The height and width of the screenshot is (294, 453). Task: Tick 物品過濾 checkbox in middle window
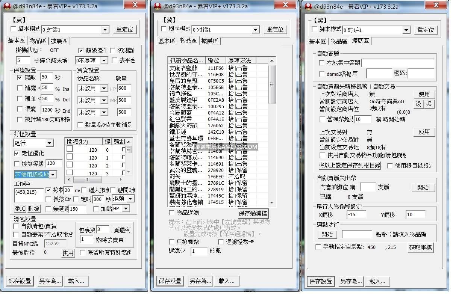pos(171,213)
